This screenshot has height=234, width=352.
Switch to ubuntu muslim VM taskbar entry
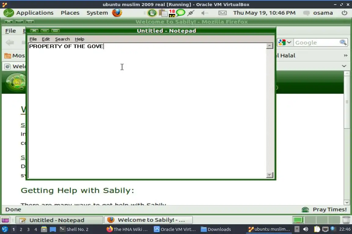tap(269, 229)
